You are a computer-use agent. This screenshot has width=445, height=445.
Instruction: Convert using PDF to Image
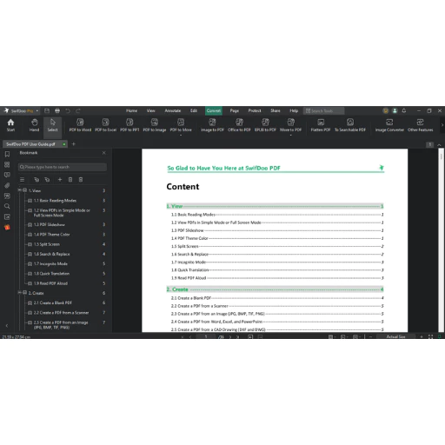(x=155, y=125)
